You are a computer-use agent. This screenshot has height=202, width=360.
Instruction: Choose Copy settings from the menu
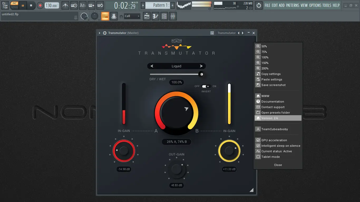(x=278, y=74)
